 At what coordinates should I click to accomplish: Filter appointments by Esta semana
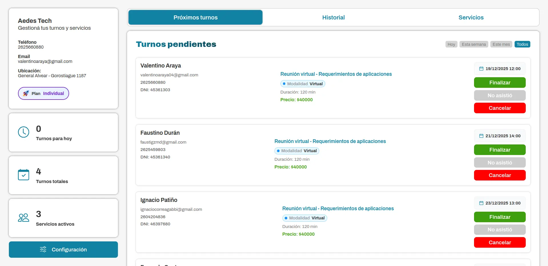473,44
